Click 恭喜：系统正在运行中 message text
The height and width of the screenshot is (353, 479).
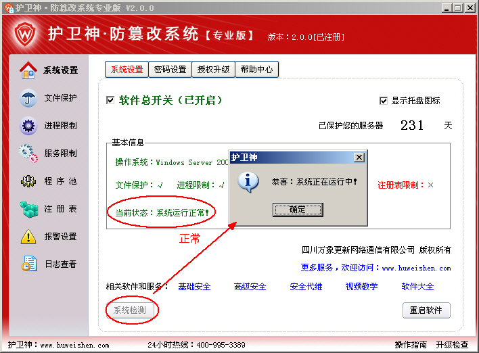tap(315, 182)
